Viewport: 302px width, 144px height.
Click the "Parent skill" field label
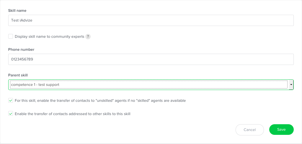click(x=18, y=75)
